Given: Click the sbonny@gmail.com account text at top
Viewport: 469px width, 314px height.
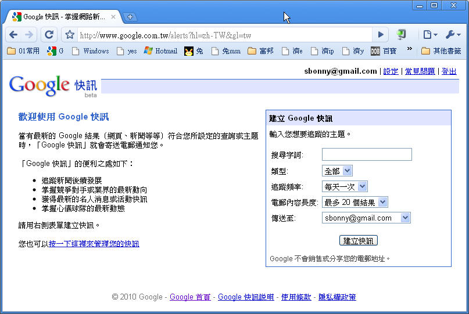Looking at the screenshot, I should 341,71.
